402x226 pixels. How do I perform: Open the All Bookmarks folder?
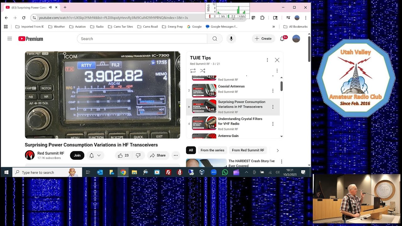295,27
